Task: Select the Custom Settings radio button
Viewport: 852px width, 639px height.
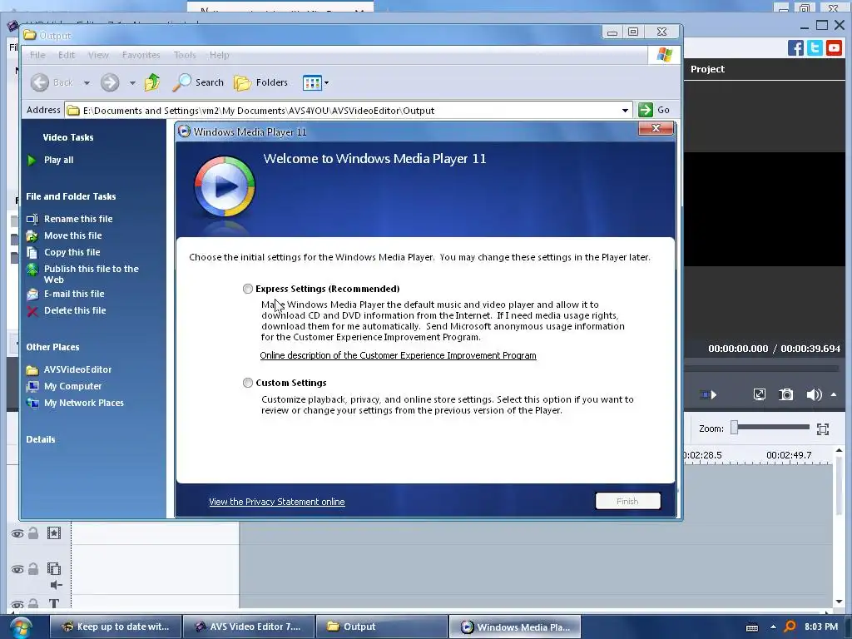Action: 248,383
